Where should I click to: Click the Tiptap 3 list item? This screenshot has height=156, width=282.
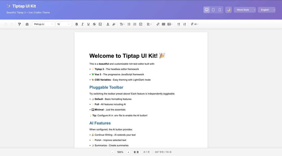[115, 69]
